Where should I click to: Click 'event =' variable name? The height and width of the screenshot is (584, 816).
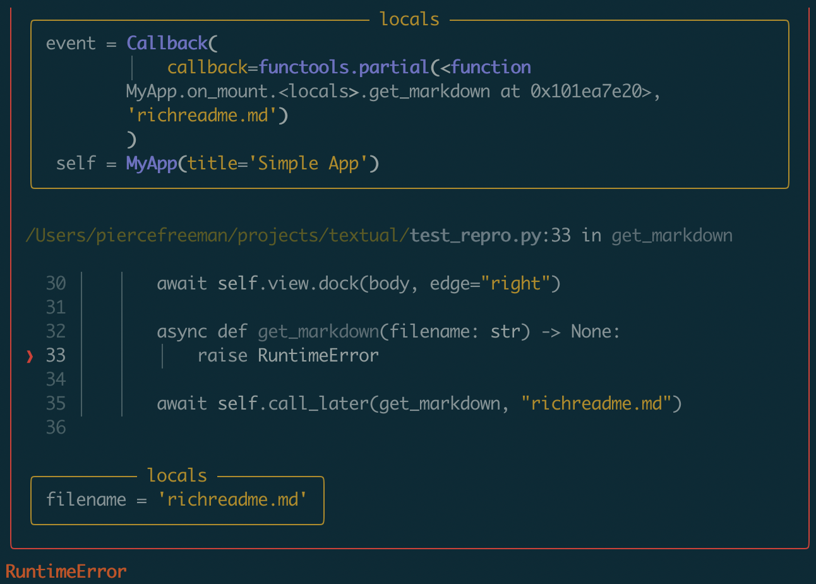pos(81,44)
